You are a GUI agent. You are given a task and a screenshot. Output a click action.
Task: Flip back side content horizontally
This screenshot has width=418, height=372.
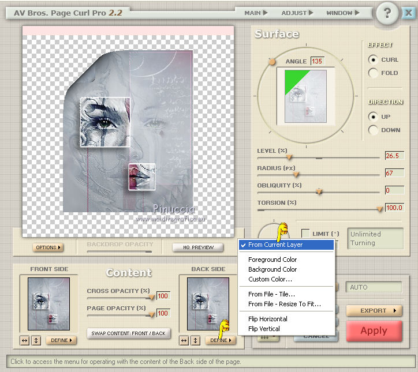tap(184, 340)
